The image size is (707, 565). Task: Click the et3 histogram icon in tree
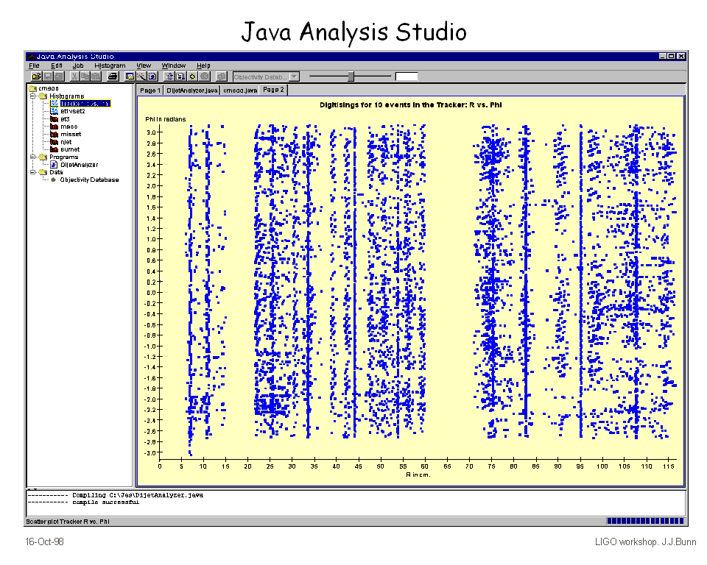coord(54,118)
